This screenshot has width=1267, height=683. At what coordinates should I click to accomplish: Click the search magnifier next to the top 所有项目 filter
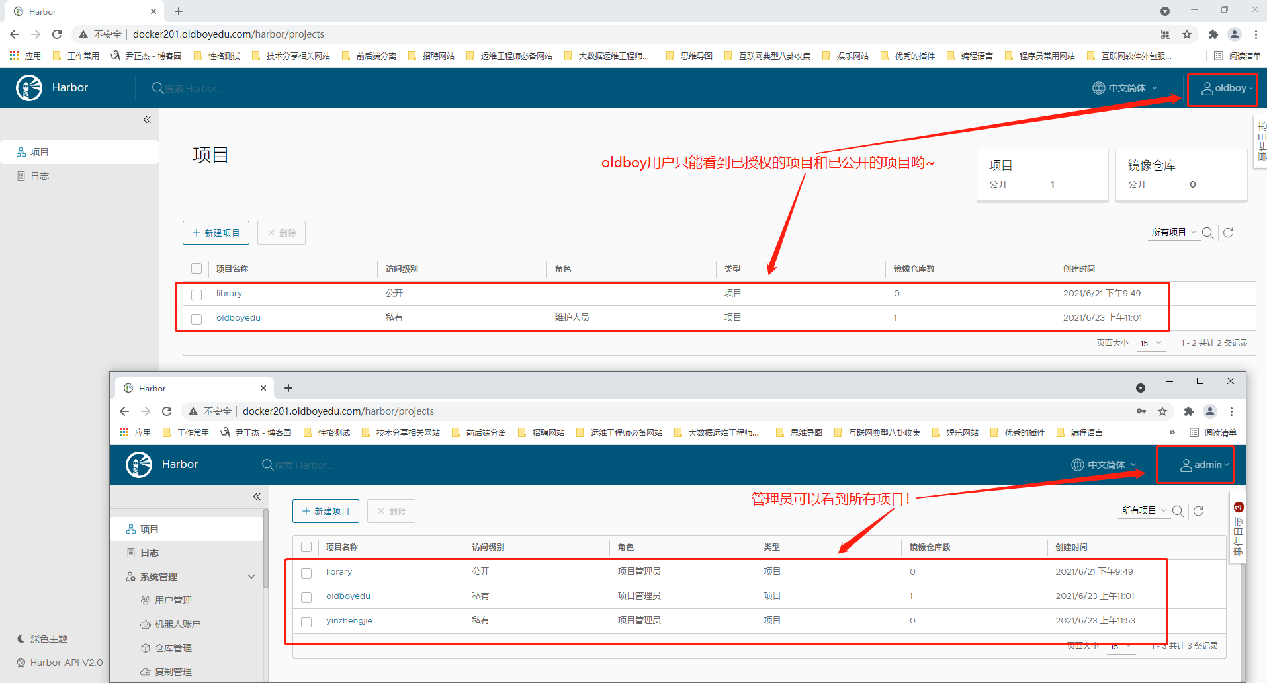pos(1207,233)
